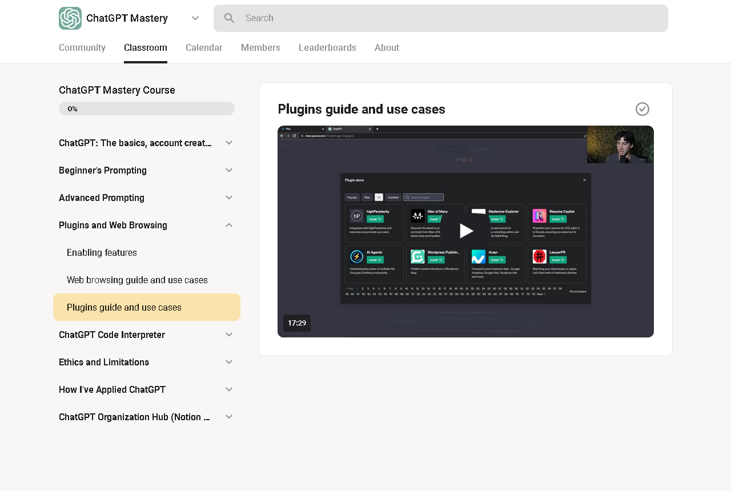Click How I've Applied ChatGPT title

tap(112, 389)
